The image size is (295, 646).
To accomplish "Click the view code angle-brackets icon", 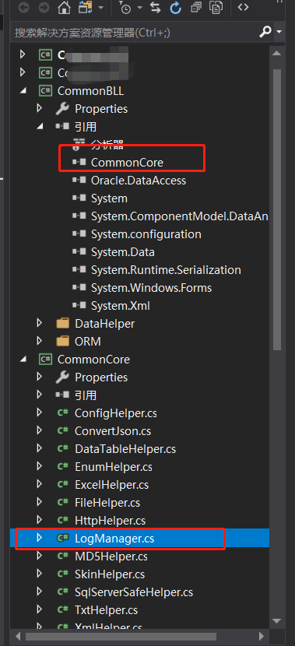I will (x=244, y=7).
